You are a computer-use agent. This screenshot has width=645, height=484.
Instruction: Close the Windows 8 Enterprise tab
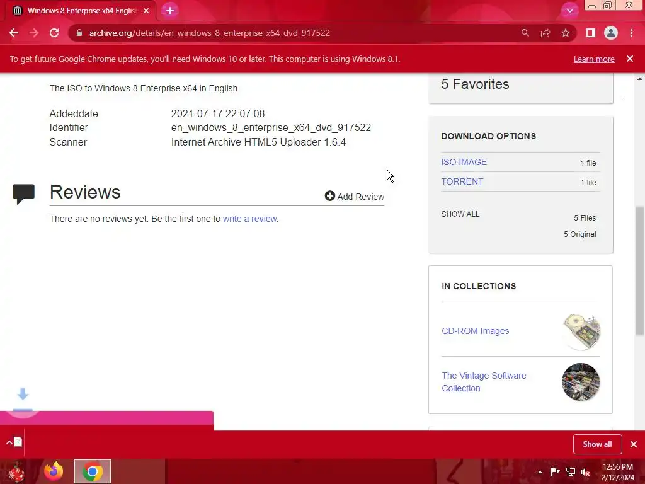[x=146, y=11]
